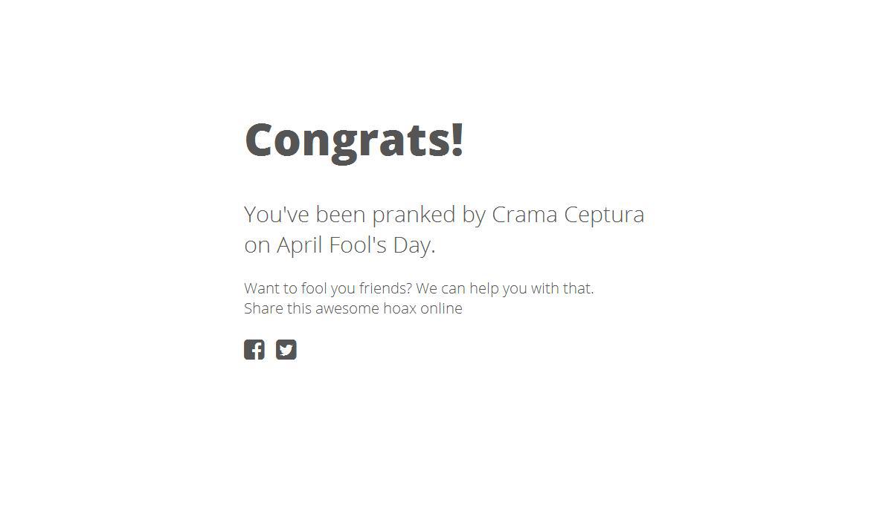Click the "Want to fool you friends?" sentence
This screenshot has height=529, width=874.
point(328,288)
